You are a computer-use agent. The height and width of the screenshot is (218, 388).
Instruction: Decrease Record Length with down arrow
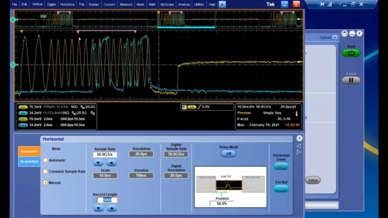coord(98,208)
